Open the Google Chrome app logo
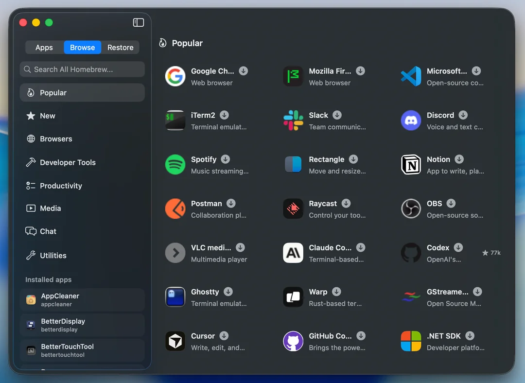Viewport: 525px width, 383px height. point(175,76)
